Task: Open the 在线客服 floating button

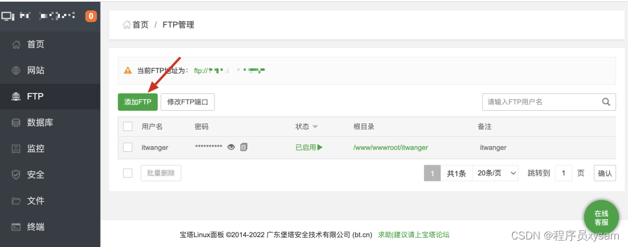Action: coord(602,218)
